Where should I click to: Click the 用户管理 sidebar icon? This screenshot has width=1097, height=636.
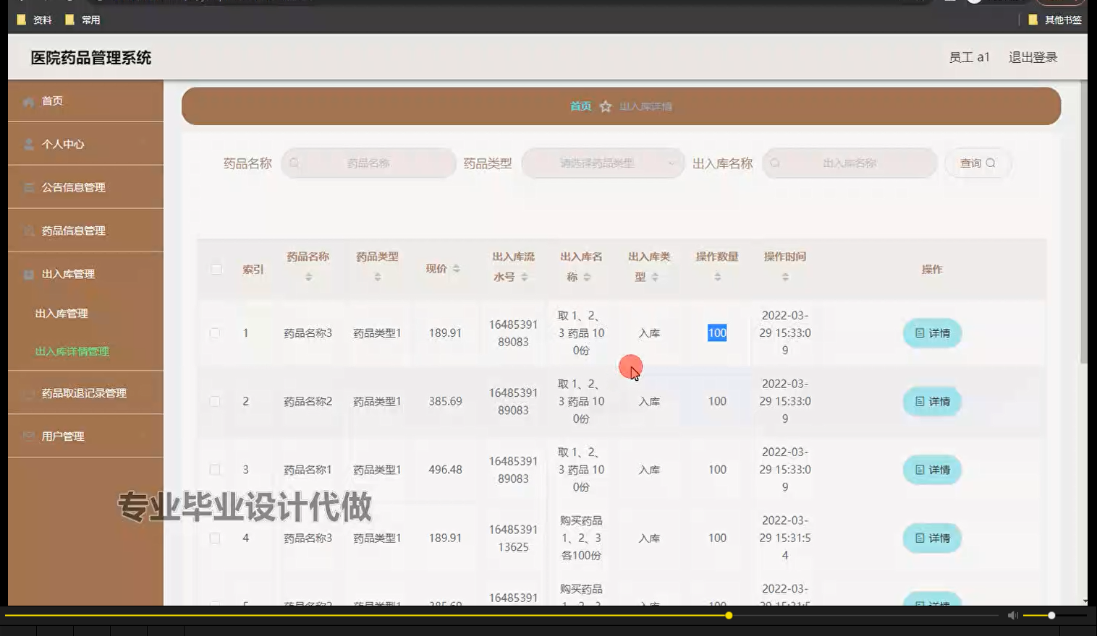tap(27, 437)
